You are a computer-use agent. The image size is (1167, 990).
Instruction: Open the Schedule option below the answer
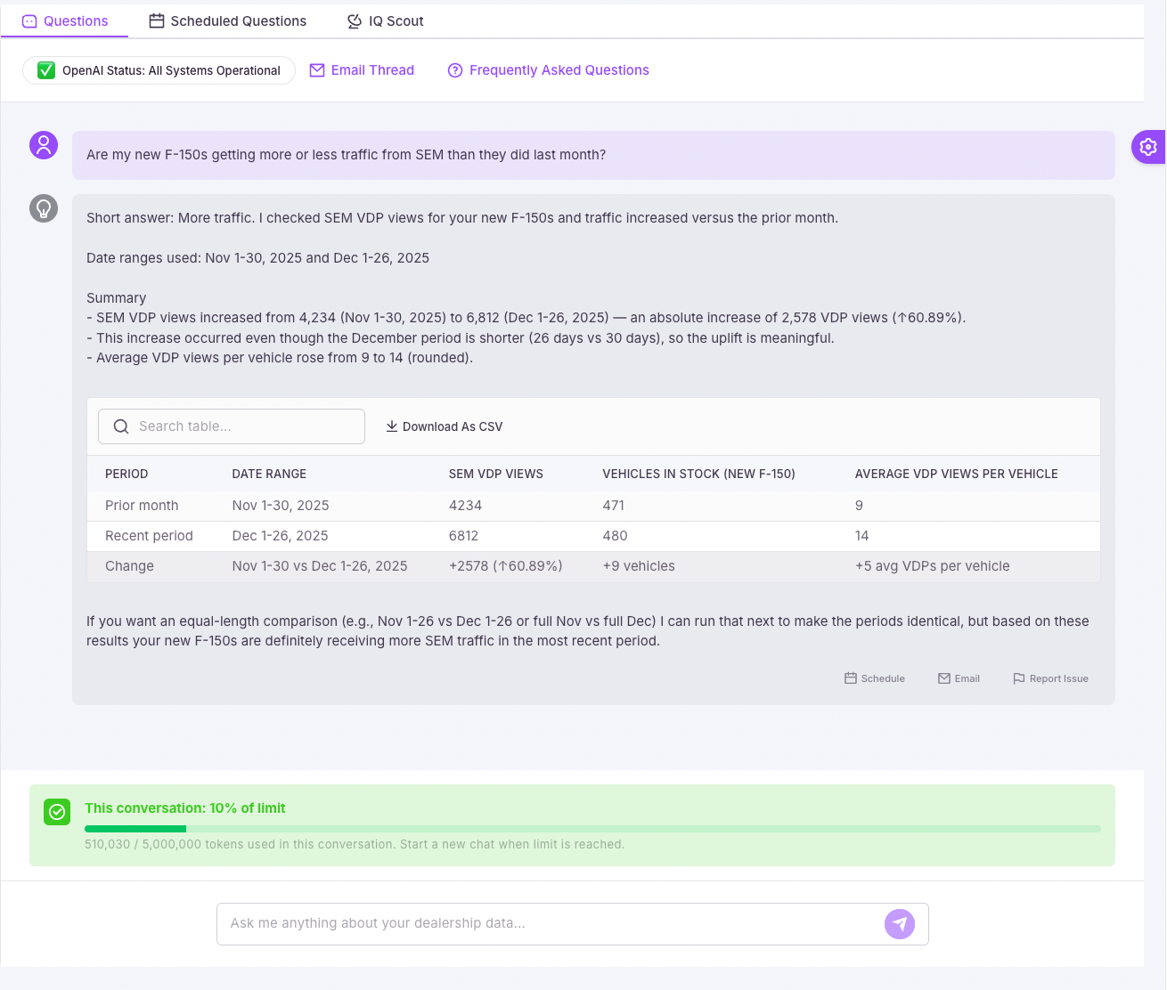(x=874, y=678)
